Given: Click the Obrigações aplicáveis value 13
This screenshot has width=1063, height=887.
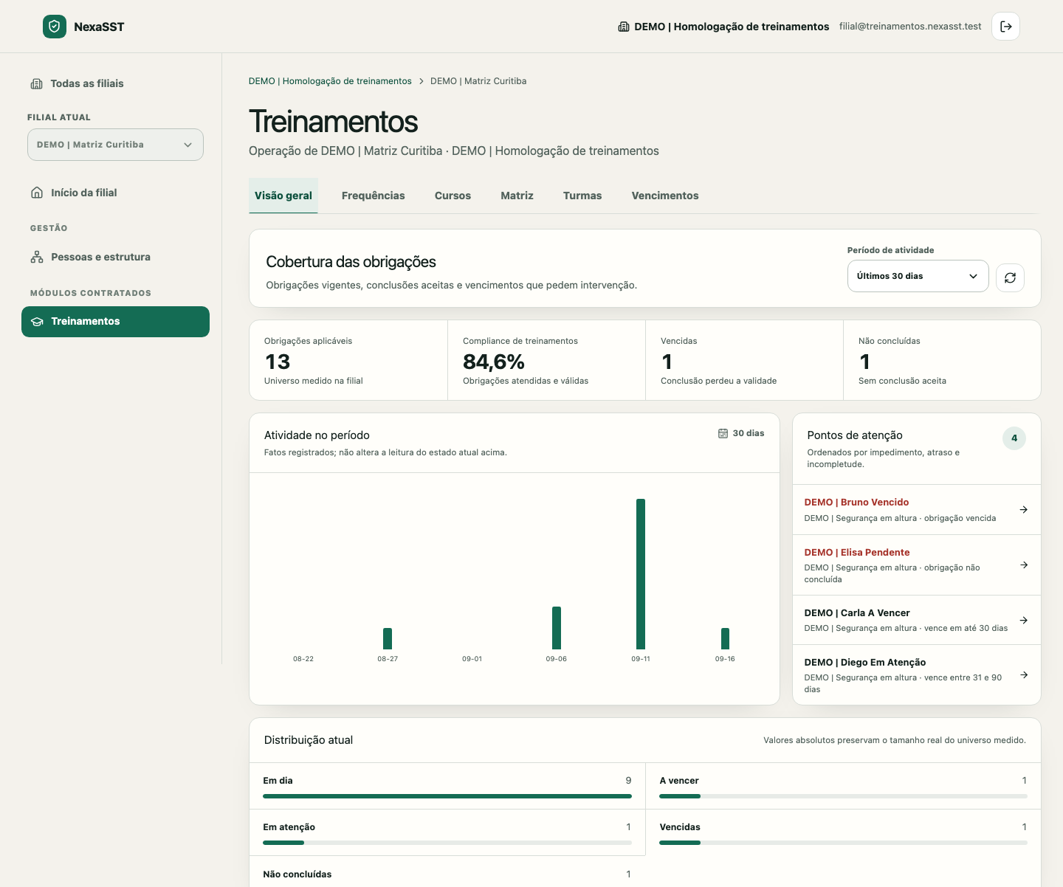Looking at the screenshot, I should (x=278, y=362).
